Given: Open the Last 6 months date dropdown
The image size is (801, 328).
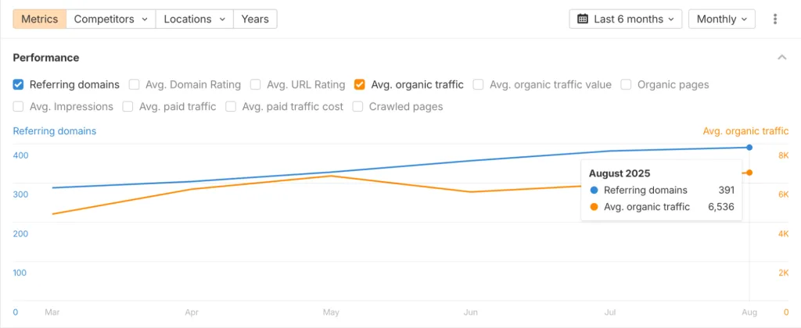Looking at the screenshot, I should point(626,19).
